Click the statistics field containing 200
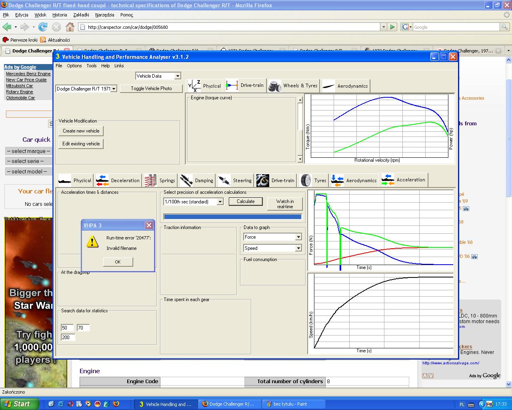The image size is (512, 410). pos(68,338)
